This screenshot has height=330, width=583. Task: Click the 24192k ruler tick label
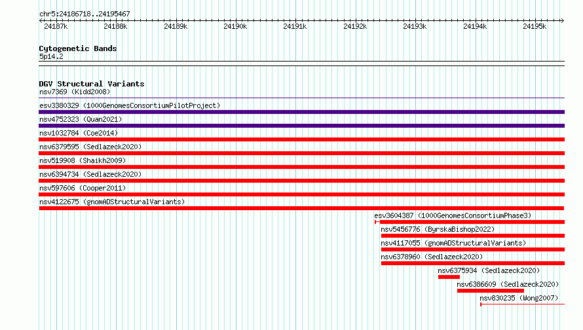click(355, 26)
